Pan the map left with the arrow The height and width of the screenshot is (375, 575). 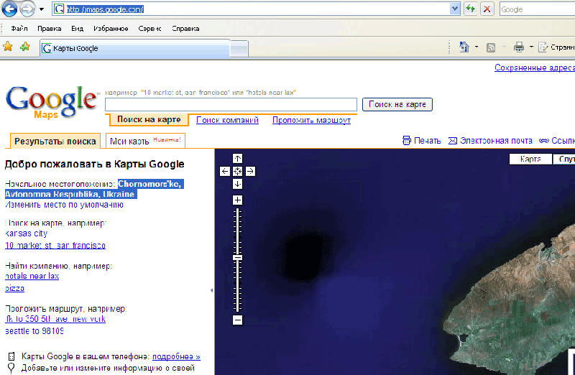click(225, 171)
